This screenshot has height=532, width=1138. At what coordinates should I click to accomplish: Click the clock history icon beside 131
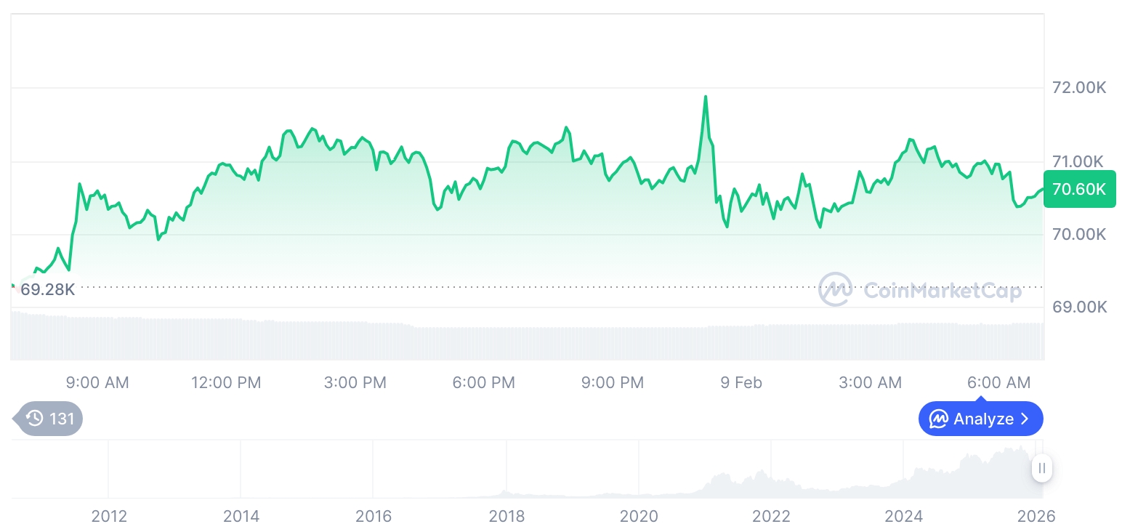(x=35, y=419)
